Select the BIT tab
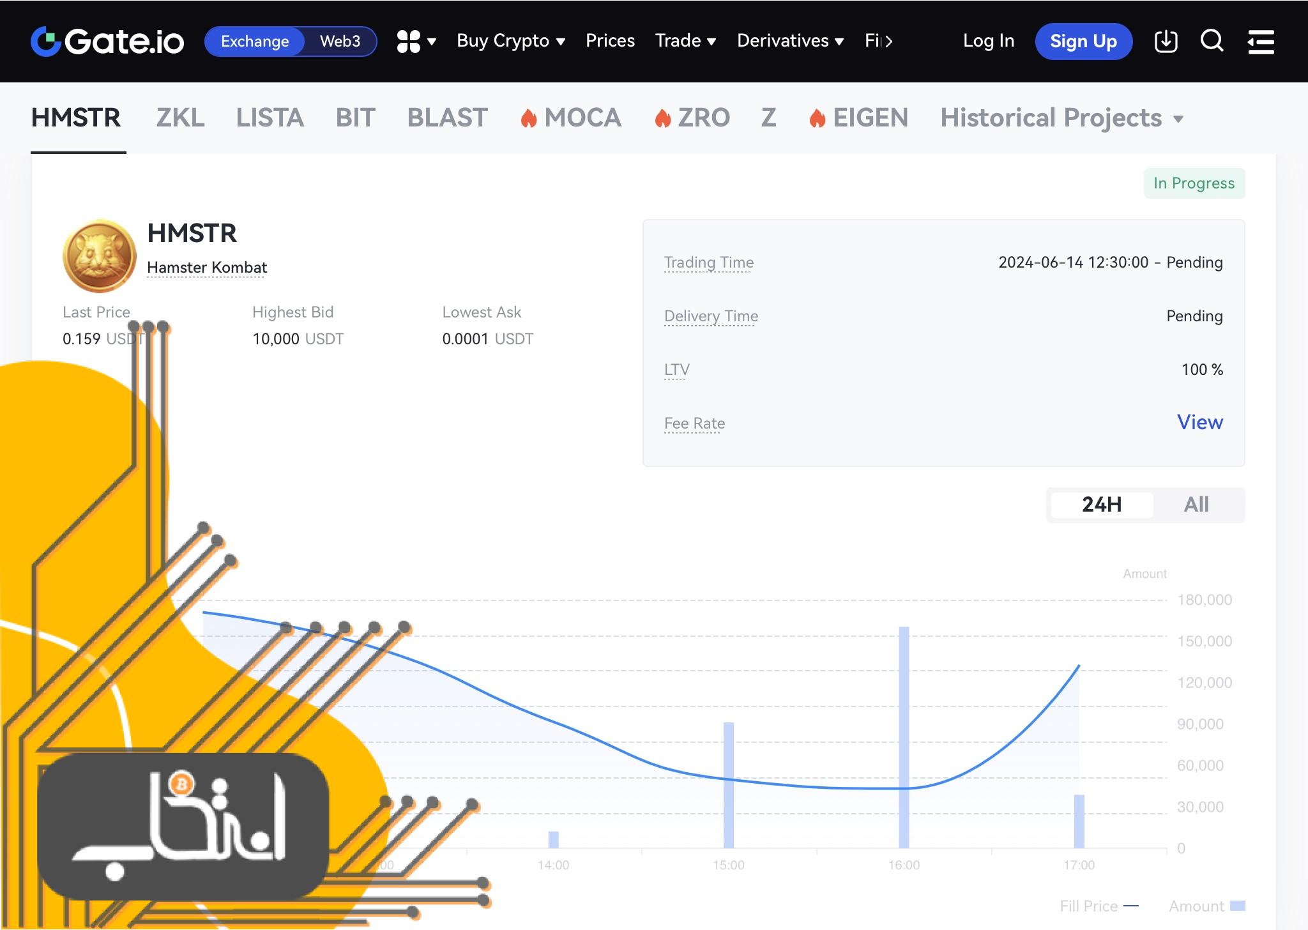The image size is (1308, 930). [355, 118]
